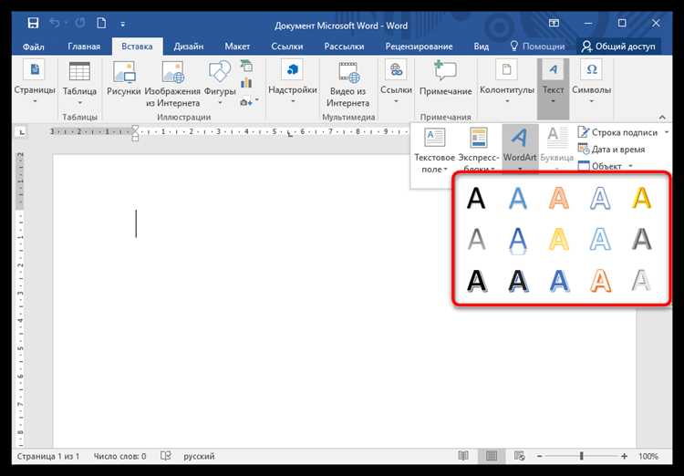684x476 pixels.
Task: Click the Redo (repeat) icon in Quick Access
Action: pos(79,23)
